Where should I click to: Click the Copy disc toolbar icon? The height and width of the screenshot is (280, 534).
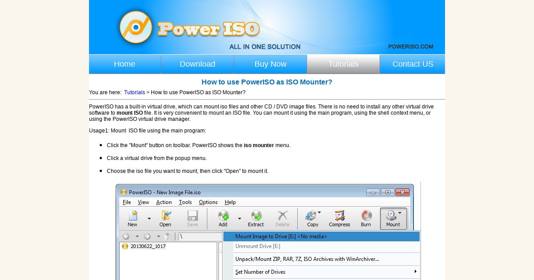click(x=311, y=216)
